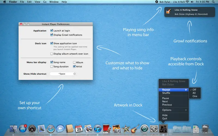
Task: Uncheck the Song name checkbox
Action: [x=52, y=62]
